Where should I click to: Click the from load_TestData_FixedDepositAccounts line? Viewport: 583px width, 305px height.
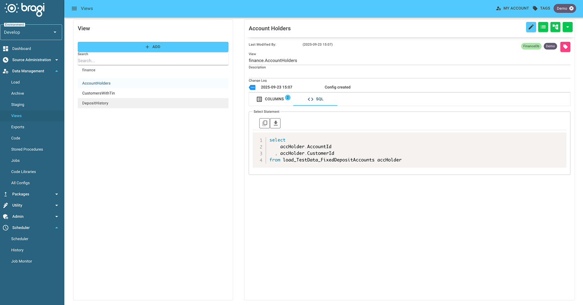[335, 160]
